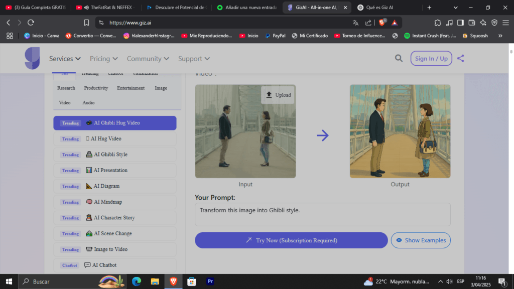Select the AI Presentation tool icon
Viewport: 514px width, 289px height.
pos(89,171)
